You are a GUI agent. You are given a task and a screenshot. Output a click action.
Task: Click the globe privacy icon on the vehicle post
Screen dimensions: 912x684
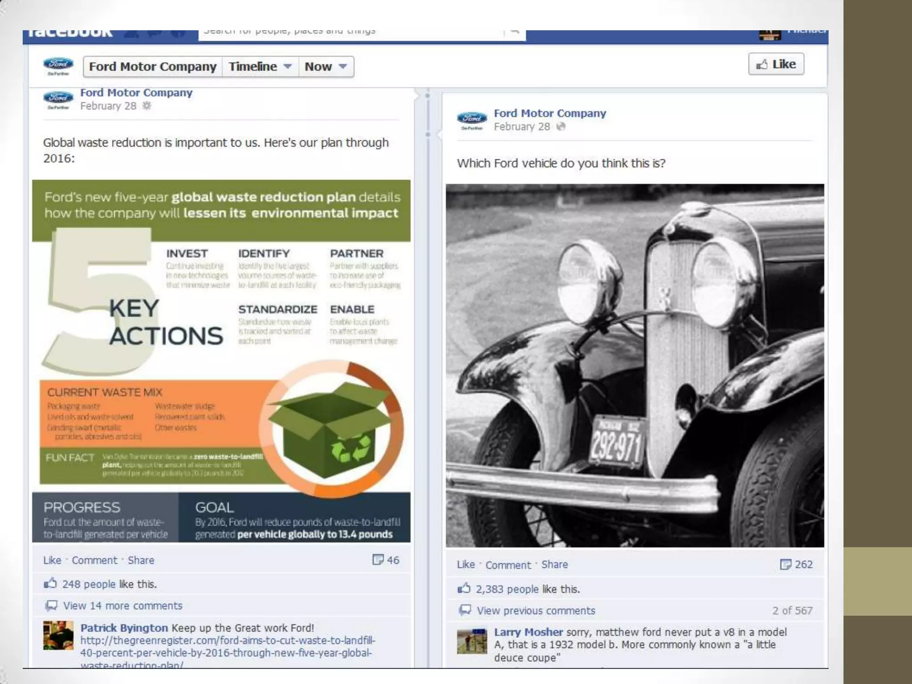pyautogui.click(x=561, y=126)
